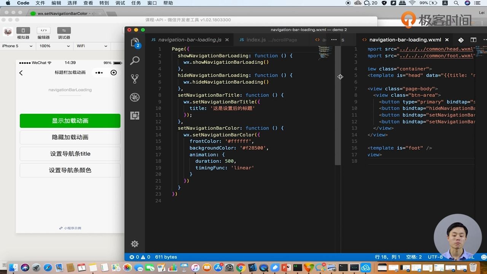Tap the green 显示加载动画 button
Viewport: 487px width, 274px height.
(x=70, y=121)
